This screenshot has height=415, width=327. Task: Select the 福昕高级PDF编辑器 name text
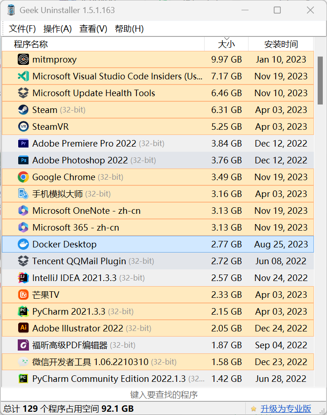click(x=70, y=345)
